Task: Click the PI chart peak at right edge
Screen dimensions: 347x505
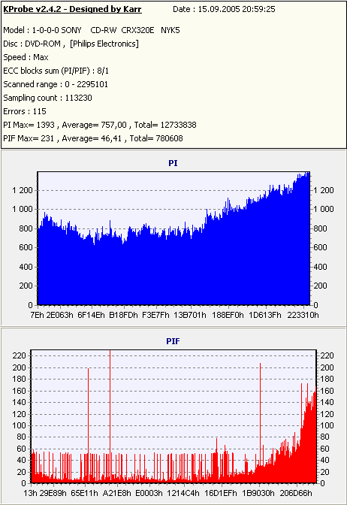Action: 308,174
